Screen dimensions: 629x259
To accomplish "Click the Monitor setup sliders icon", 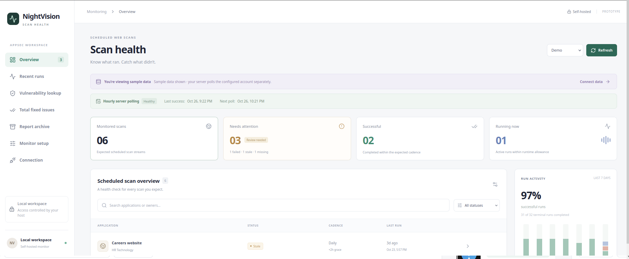I will pyautogui.click(x=13, y=144).
